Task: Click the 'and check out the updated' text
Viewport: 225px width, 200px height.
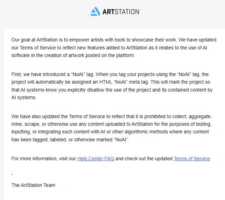Action: coord(144,159)
